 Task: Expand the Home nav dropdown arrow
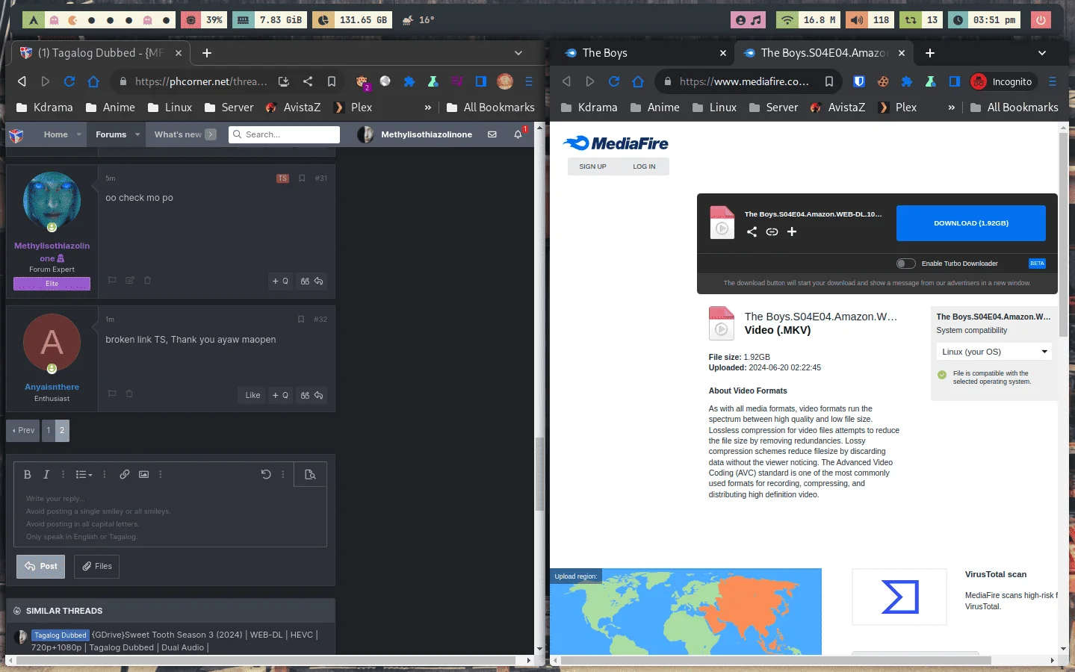[79, 134]
